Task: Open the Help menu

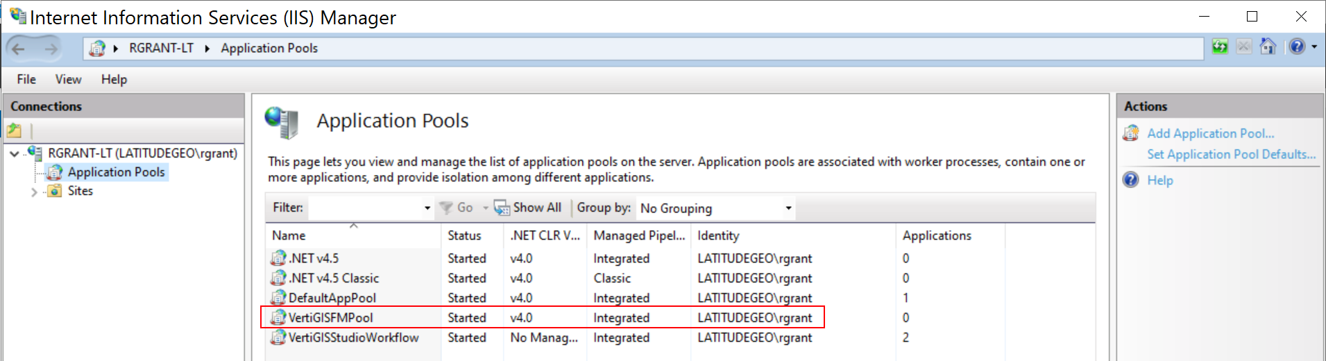Action: pos(114,79)
